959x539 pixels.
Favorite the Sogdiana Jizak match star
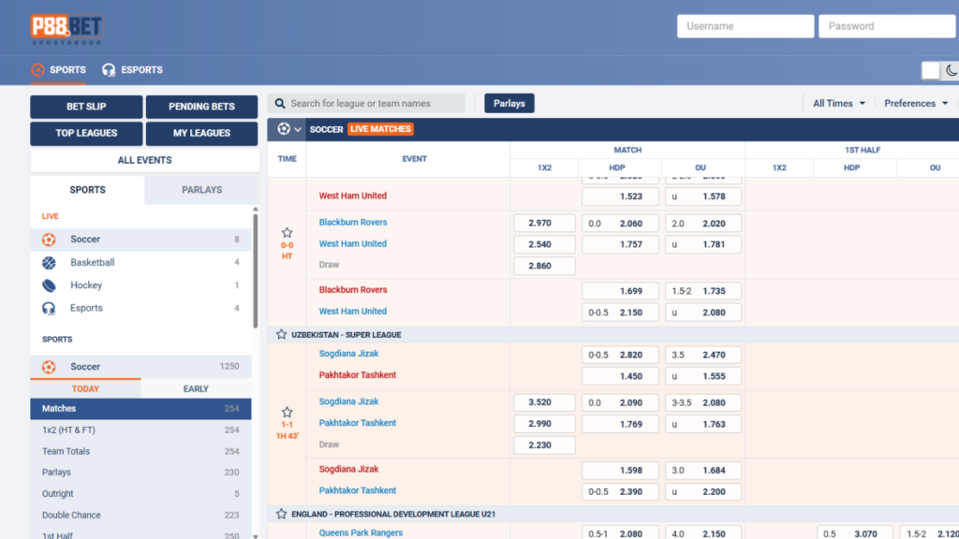click(288, 412)
